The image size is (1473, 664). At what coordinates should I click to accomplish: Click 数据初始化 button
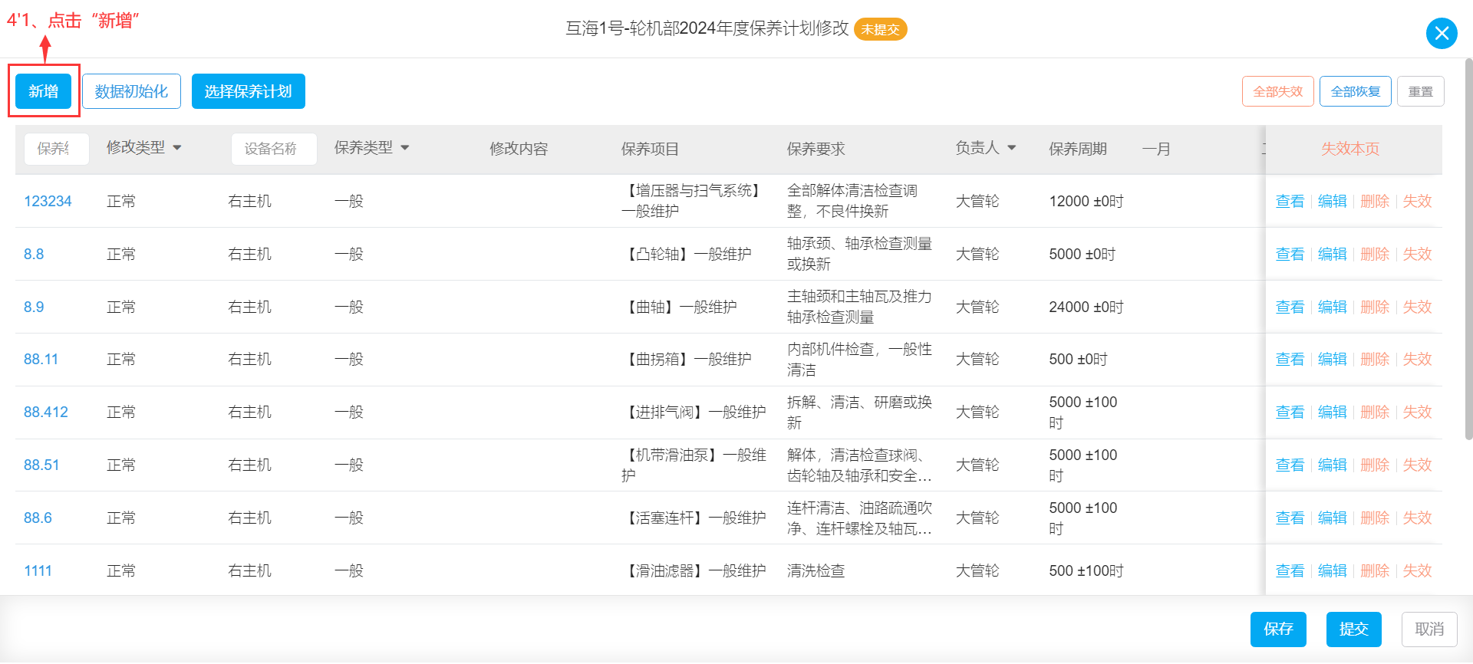tap(131, 91)
